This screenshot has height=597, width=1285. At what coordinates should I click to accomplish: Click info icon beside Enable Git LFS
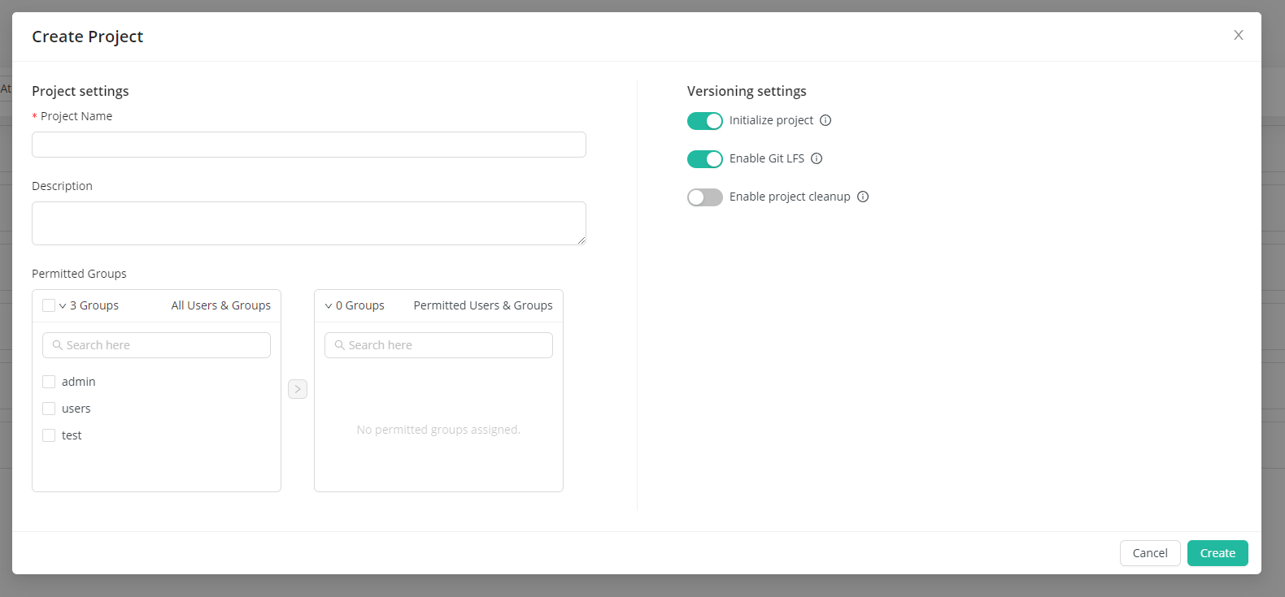(x=817, y=158)
